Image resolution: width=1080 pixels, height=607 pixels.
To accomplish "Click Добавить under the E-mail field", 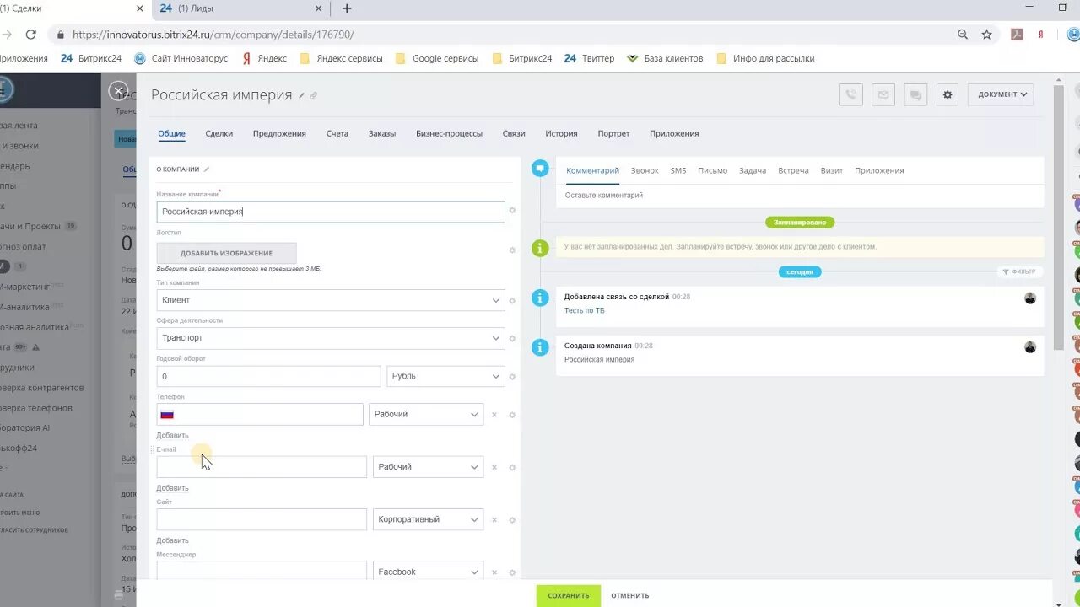I will (173, 488).
